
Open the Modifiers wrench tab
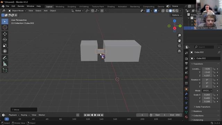coord(186,94)
